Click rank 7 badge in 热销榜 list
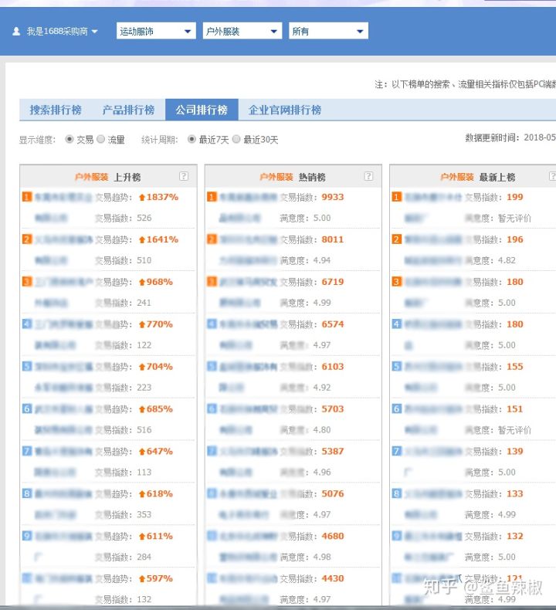Screen dimensions: 556x610 [x=212, y=451]
